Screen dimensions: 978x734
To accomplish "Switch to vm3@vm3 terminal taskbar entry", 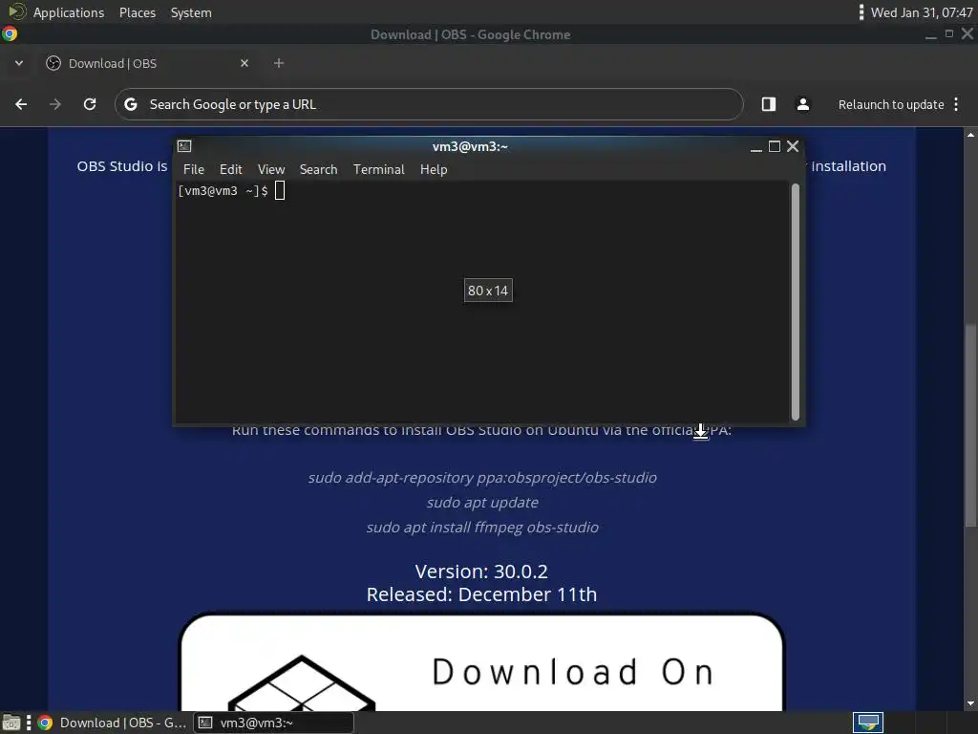I will coord(273,723).
